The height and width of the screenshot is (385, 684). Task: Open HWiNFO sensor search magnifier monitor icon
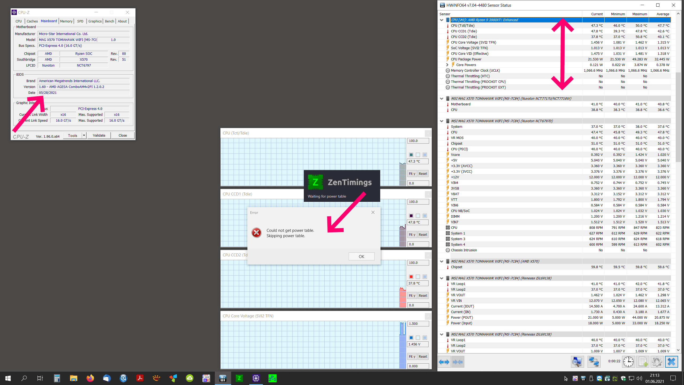[577, 362]
